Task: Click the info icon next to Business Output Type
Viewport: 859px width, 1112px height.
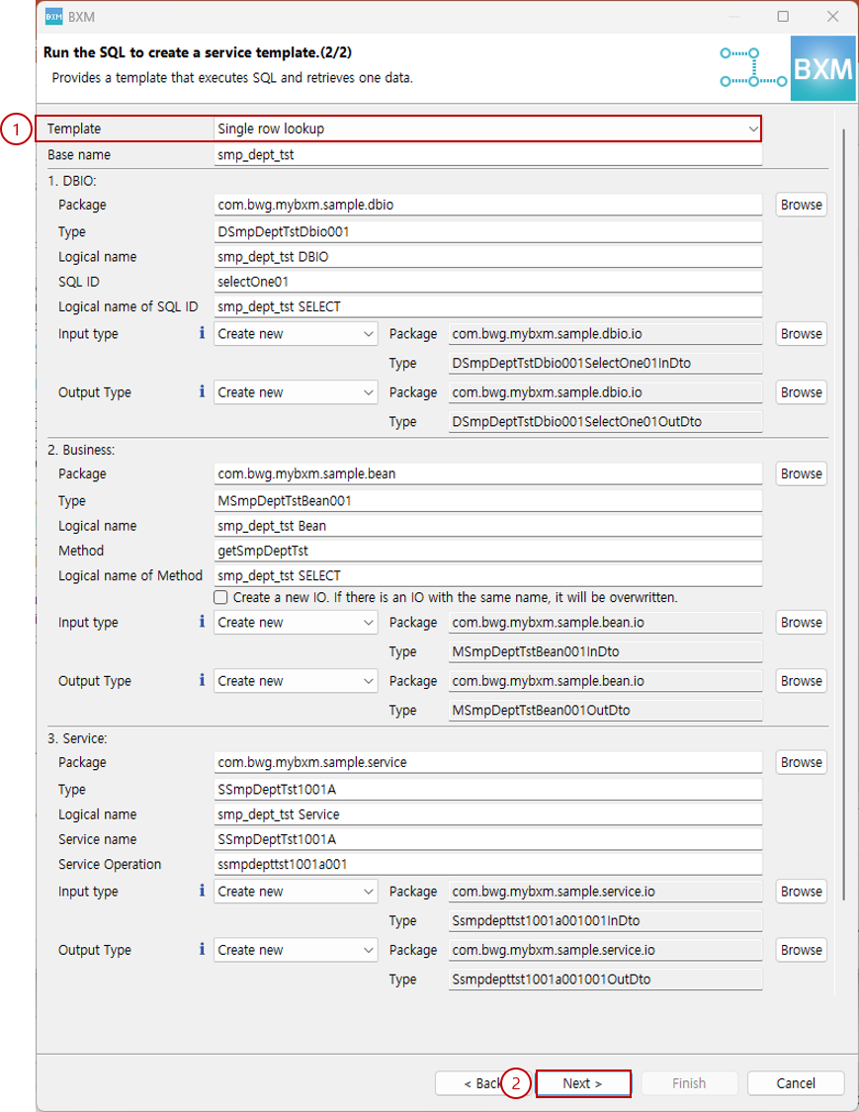Action: coord(202,681)
